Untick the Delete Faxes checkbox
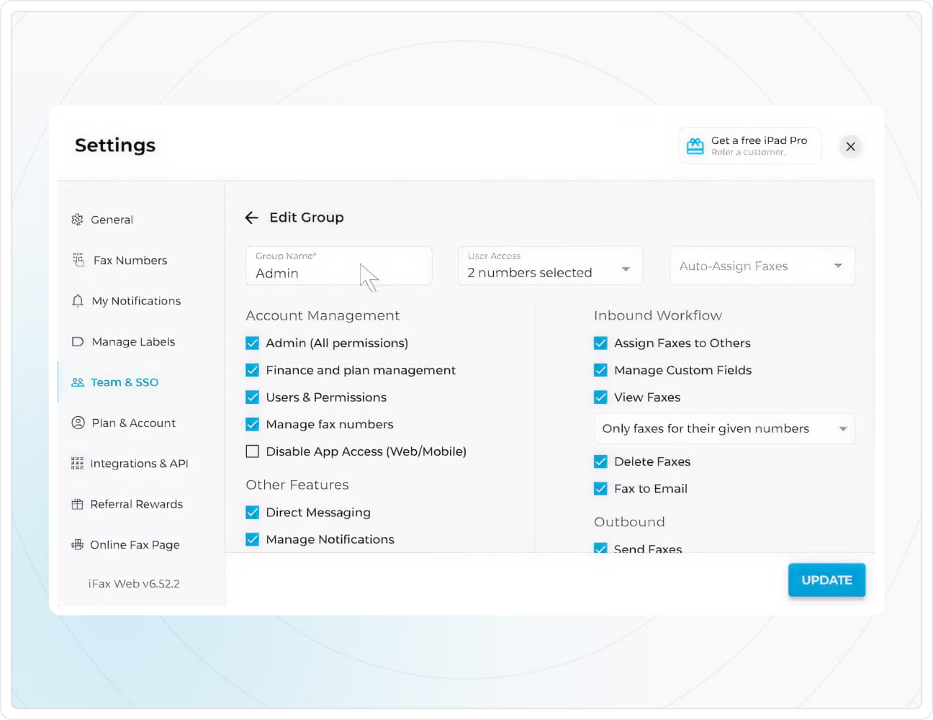933x720 pixels. (x=600, y=462)
